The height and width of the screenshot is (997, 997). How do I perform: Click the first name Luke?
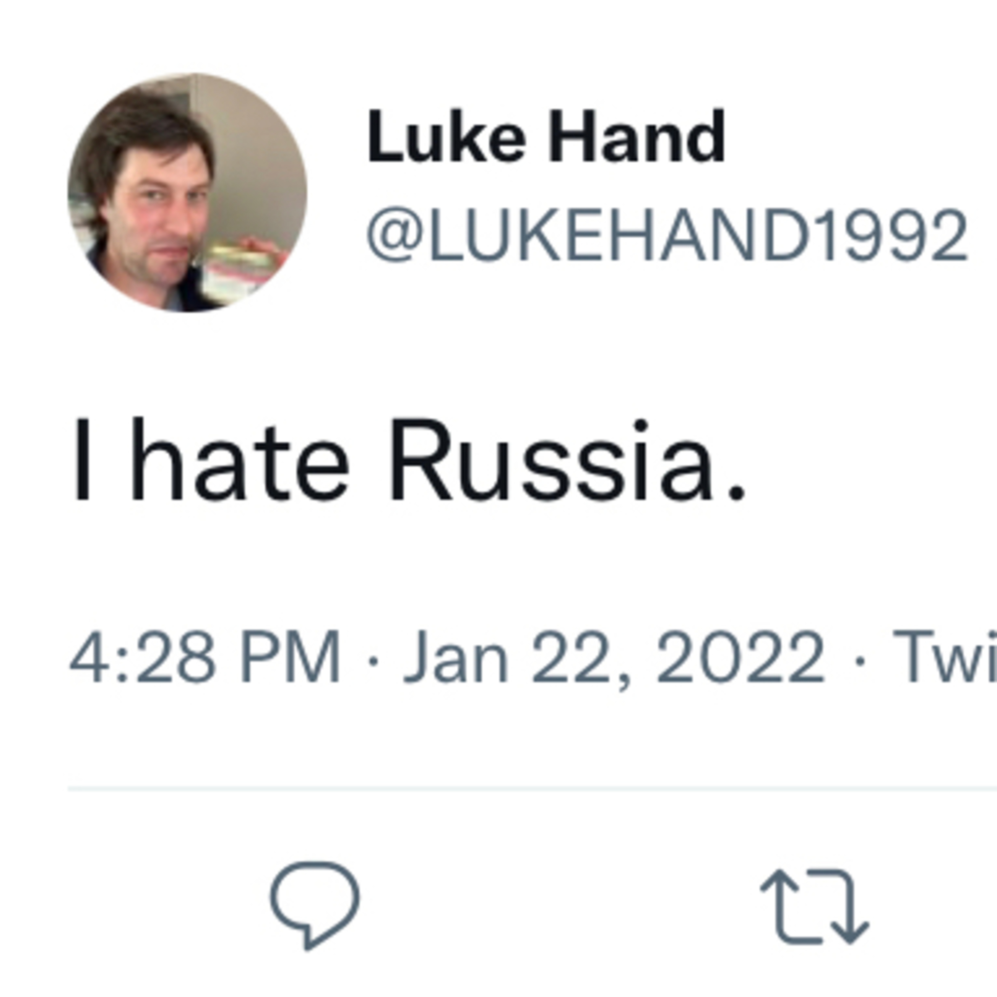pos(446,137)
